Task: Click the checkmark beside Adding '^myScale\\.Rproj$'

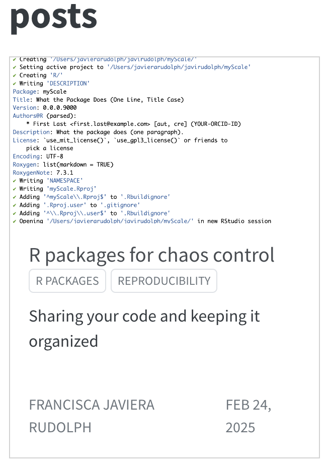Action: (x=15, y=197)
